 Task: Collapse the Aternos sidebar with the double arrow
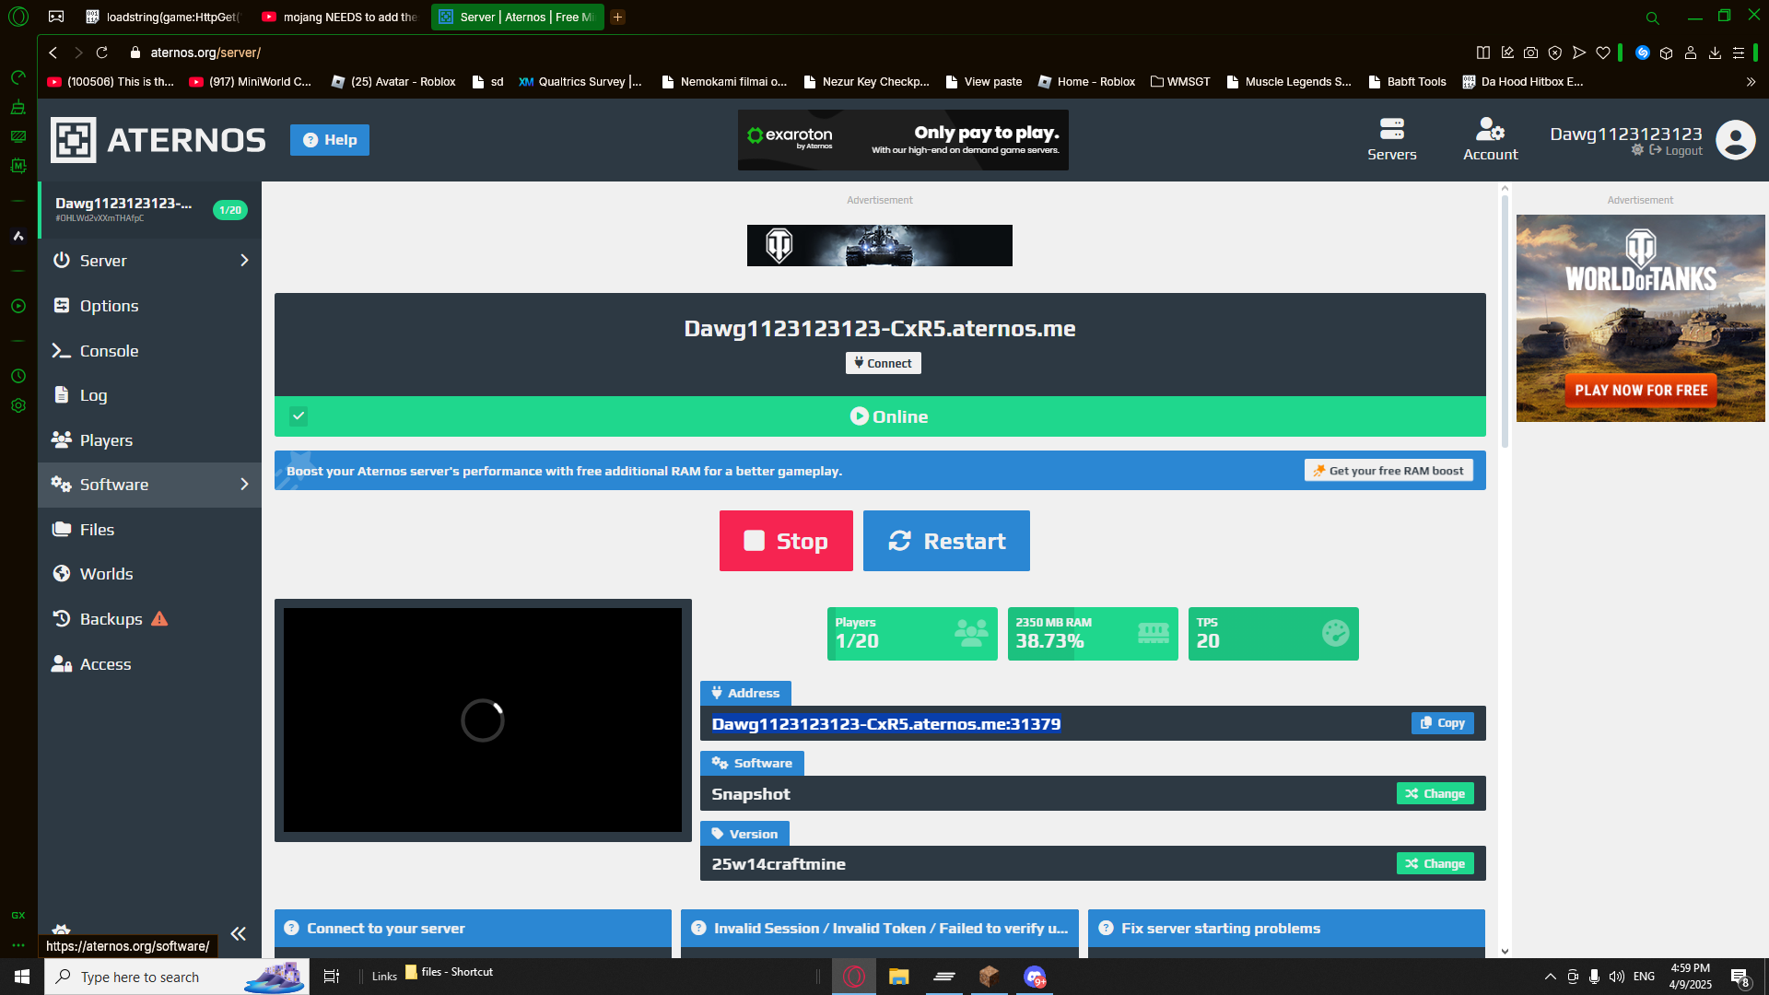point(239,933)
